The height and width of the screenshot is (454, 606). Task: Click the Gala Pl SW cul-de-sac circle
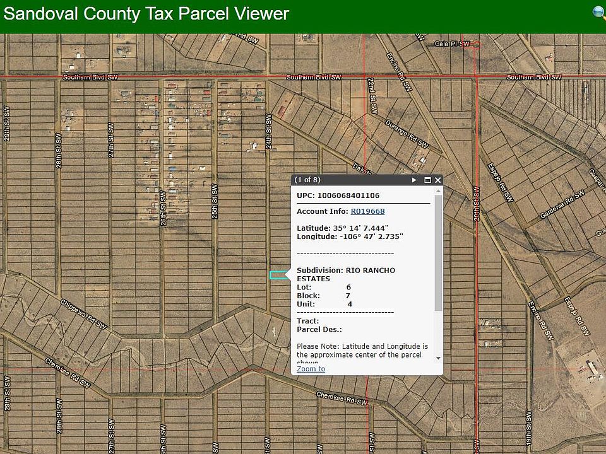pos(477,44)
